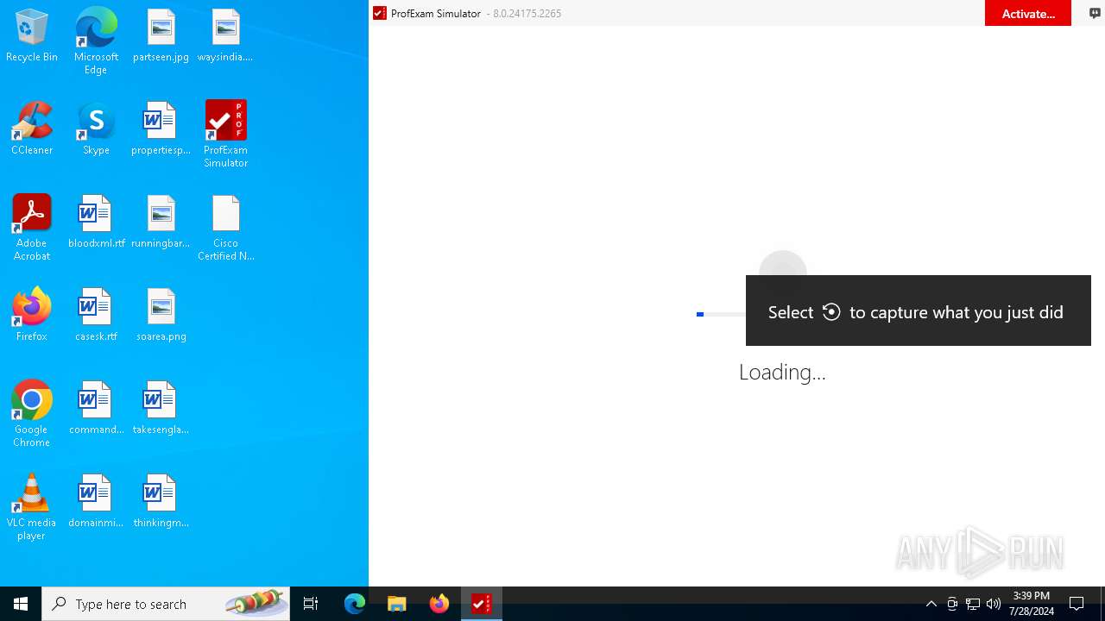Select the waysindia image file on desktop

click(225, 36)
